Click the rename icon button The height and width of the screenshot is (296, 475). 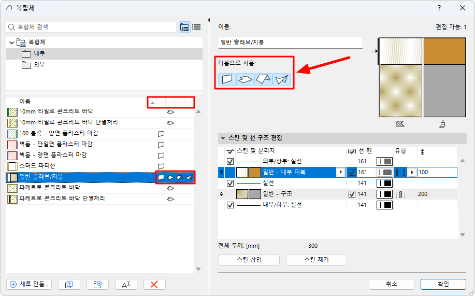126,285
